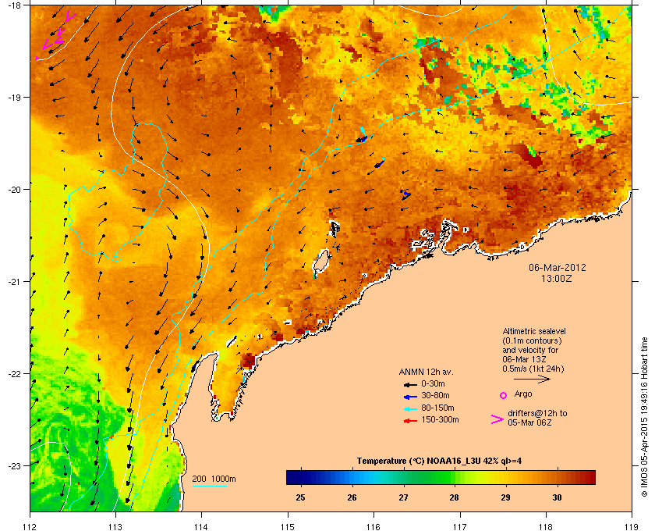Viewport: 655px width, 531px height.
Task: Click the 13:00Z time label
Action: [x=557, y=278]
